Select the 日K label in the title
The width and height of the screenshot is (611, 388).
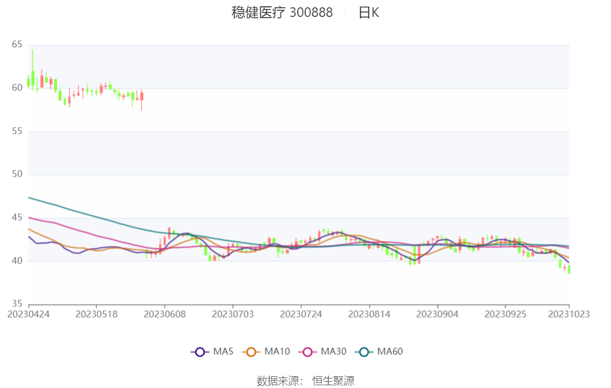click(369, 12)
